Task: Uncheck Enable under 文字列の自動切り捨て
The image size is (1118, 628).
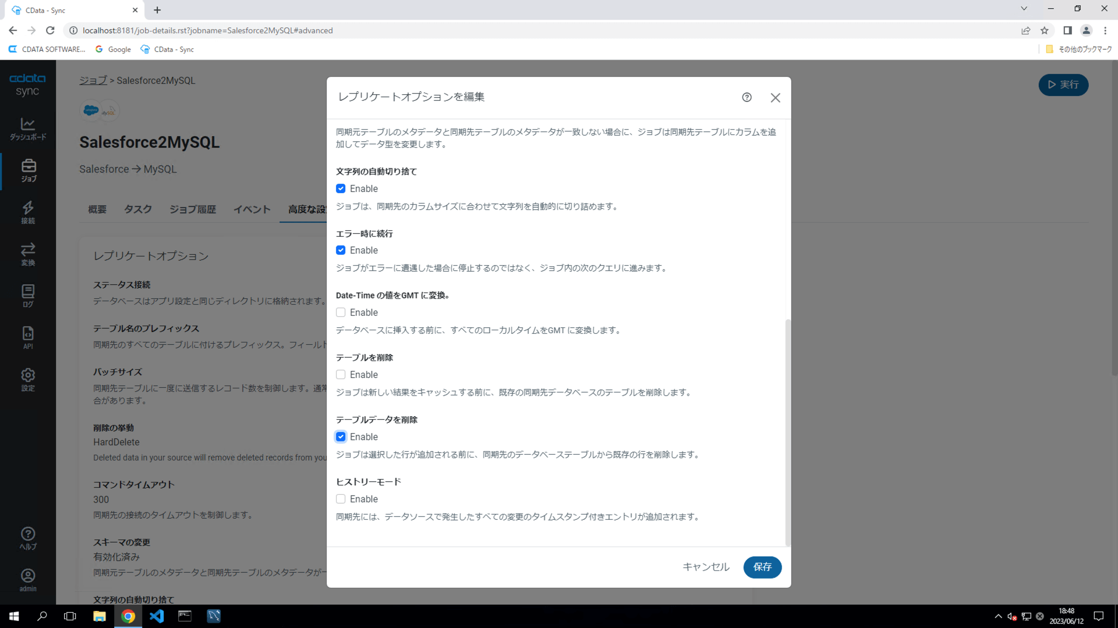Action: (x=341, y=188)
